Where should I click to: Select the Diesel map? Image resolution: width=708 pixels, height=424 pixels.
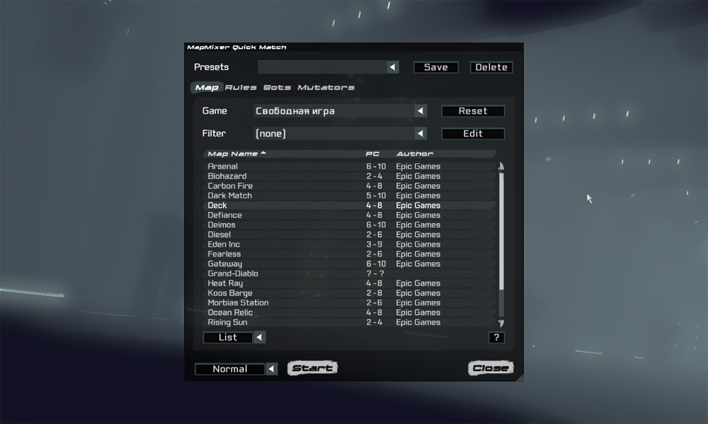[350, 235]
